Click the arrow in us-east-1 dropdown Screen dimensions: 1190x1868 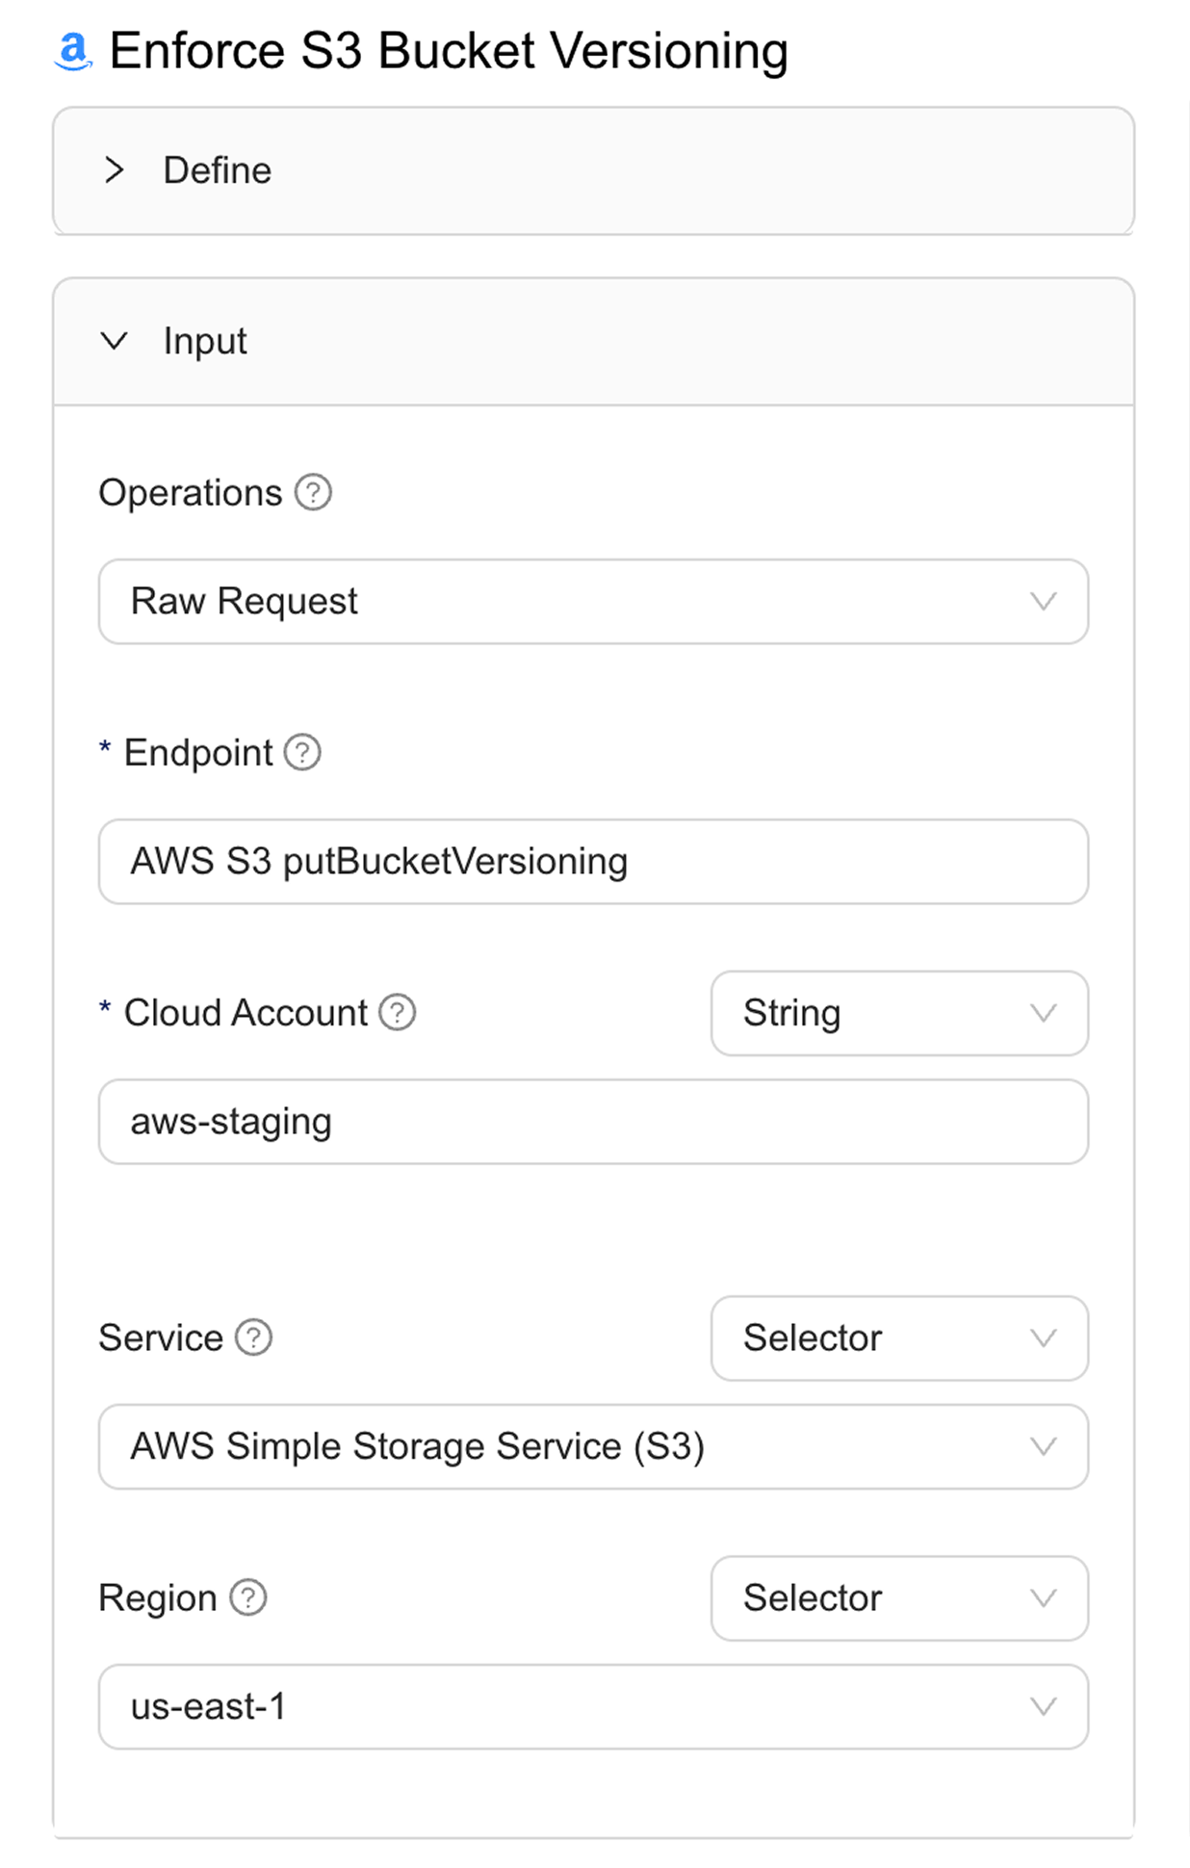pos(1044,1706)
